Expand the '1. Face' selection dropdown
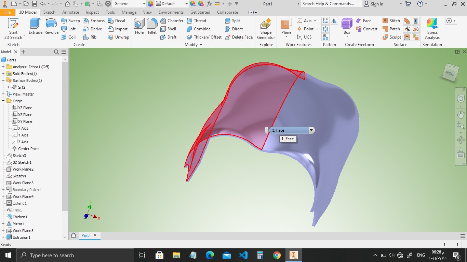The height and width of the screenshot is (262, 467). (x=311, y=130)
